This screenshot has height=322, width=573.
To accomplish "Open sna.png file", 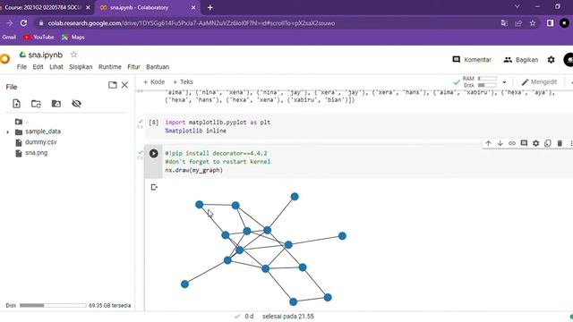I will tap(36, 153).
